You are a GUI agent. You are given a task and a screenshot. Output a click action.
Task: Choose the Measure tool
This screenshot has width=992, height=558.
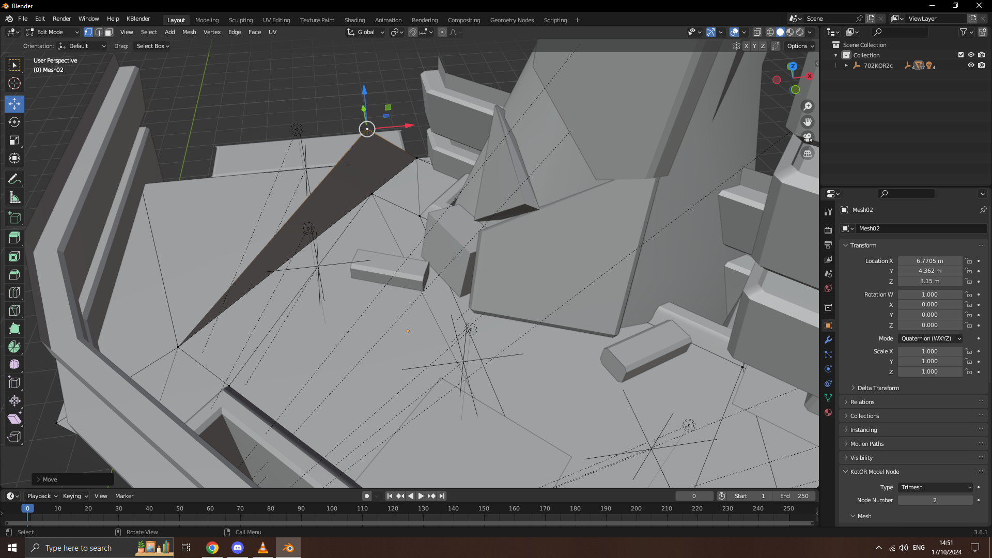pos(14,197)
